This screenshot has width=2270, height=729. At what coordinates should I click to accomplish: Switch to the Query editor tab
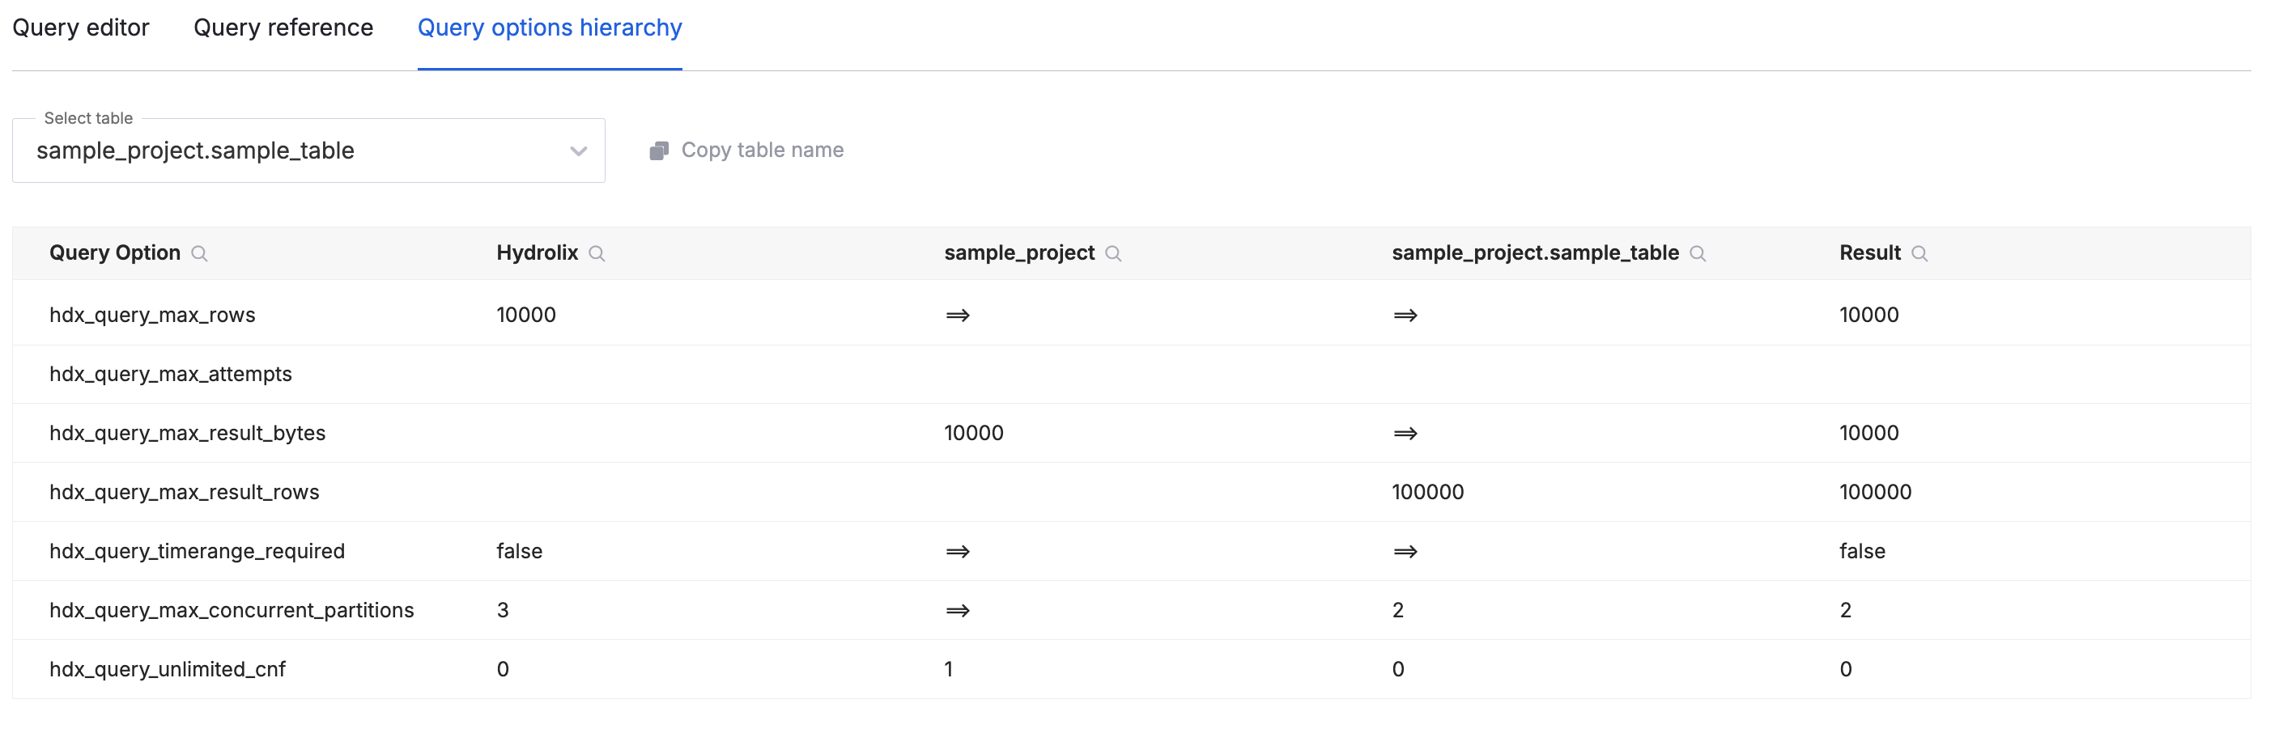(x=82, y=28)
